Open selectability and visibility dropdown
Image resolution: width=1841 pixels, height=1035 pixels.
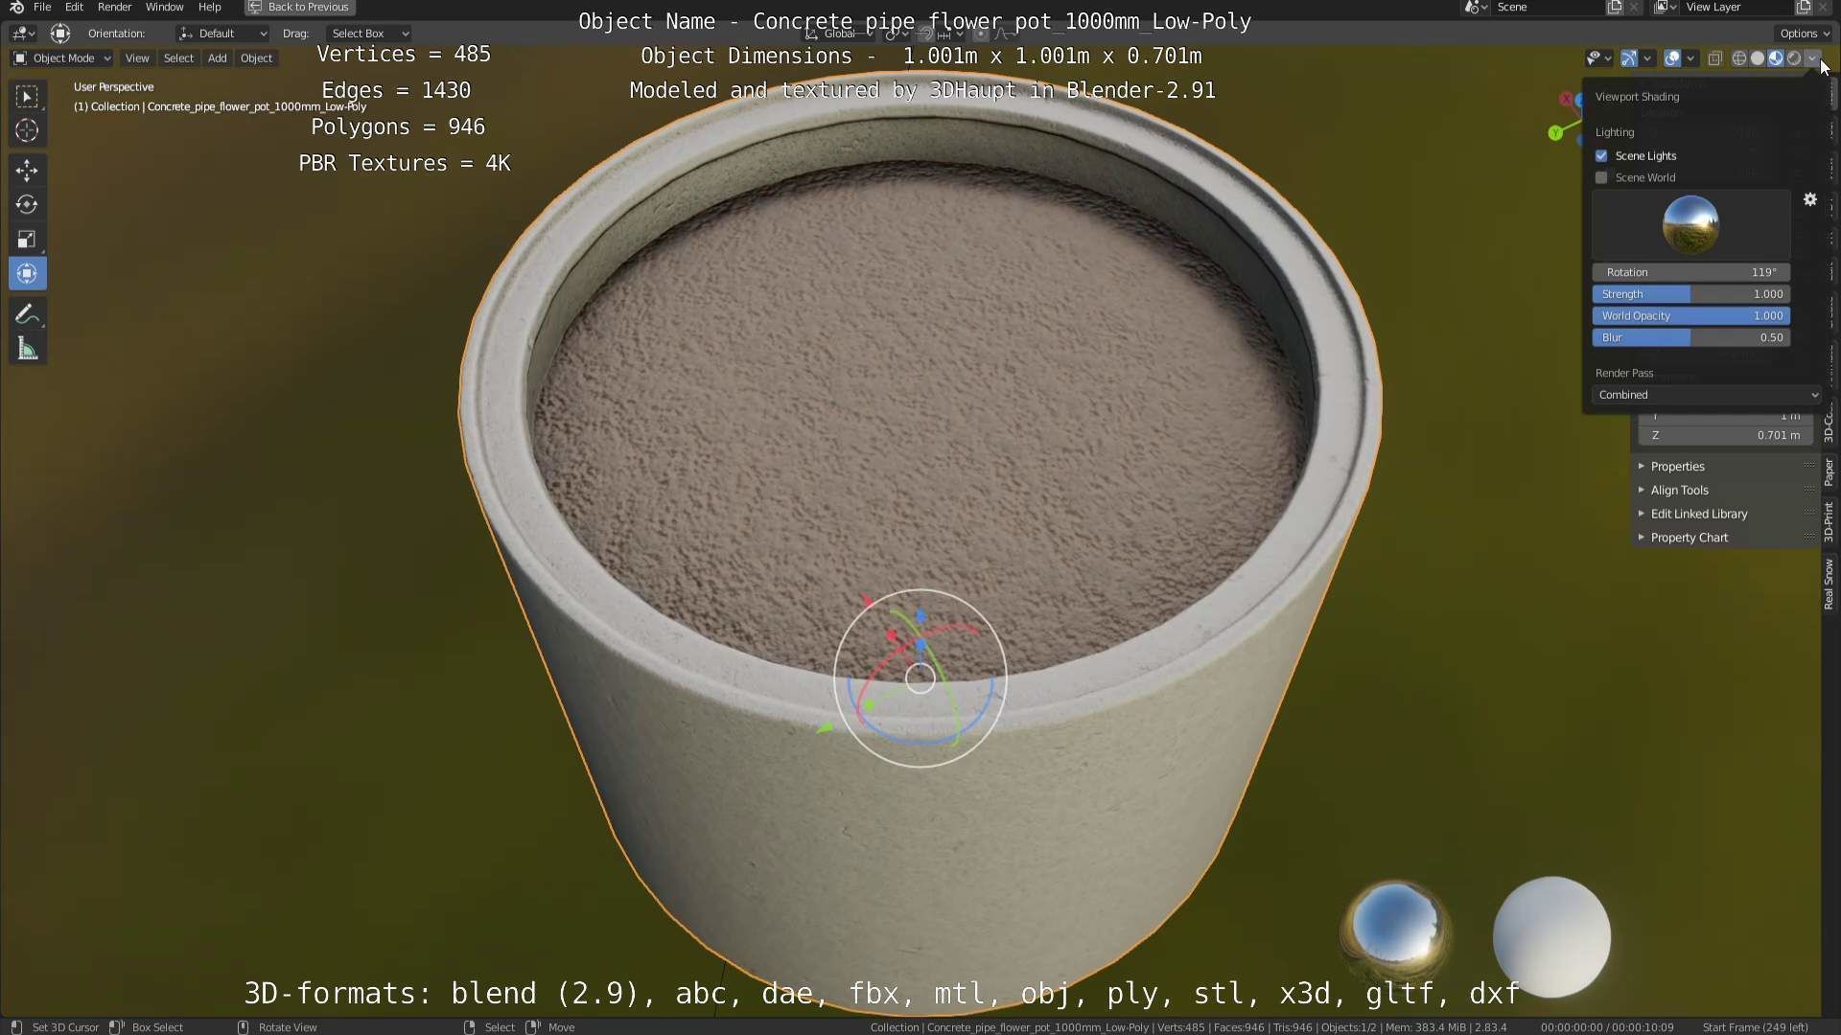(1598, 58)
